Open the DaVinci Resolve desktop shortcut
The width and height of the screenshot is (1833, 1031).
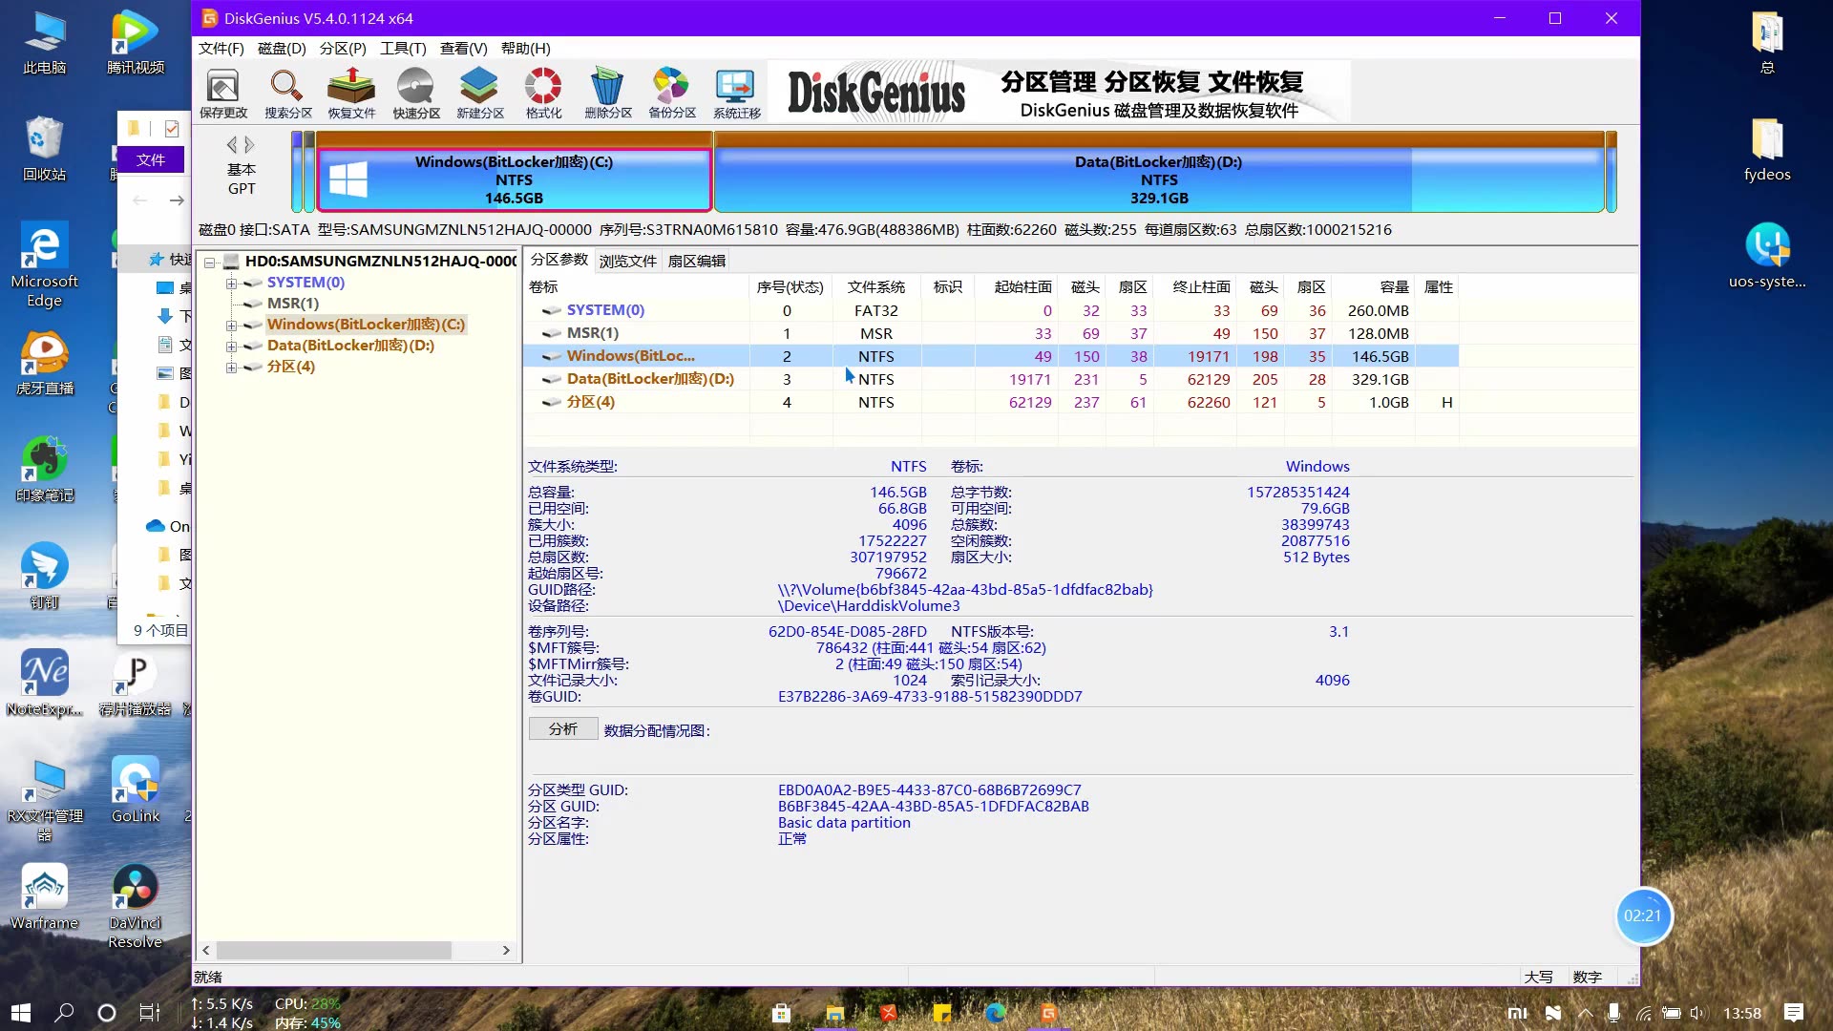135,907
